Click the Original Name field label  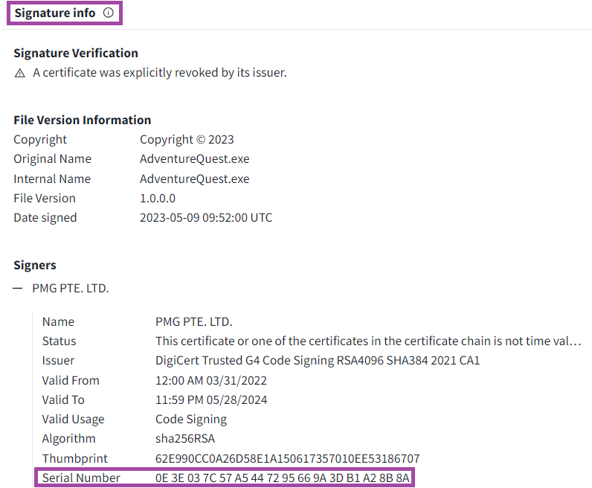pos(53,158)
